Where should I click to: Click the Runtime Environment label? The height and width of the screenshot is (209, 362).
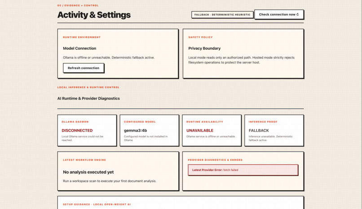(82, 37)
